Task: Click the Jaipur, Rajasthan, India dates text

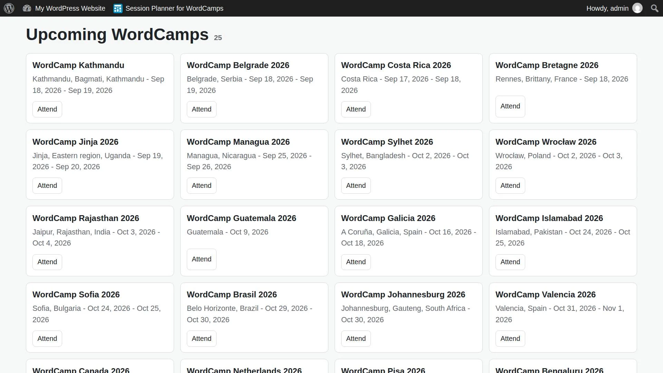Action: pos(96,238)
